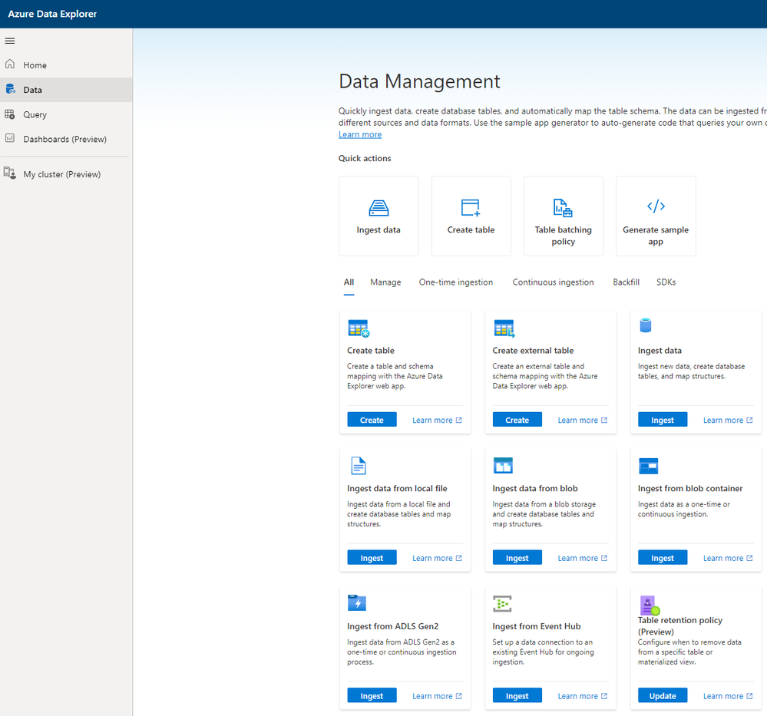Click Ingest button in Ingest data card

663,420
